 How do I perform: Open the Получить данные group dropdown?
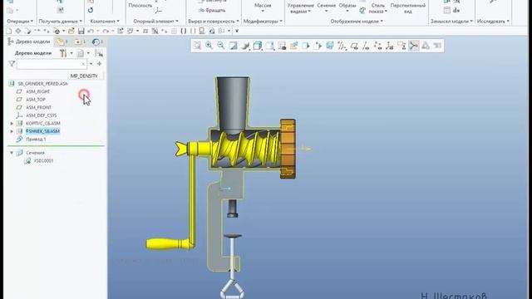click(x=60, y=22)
